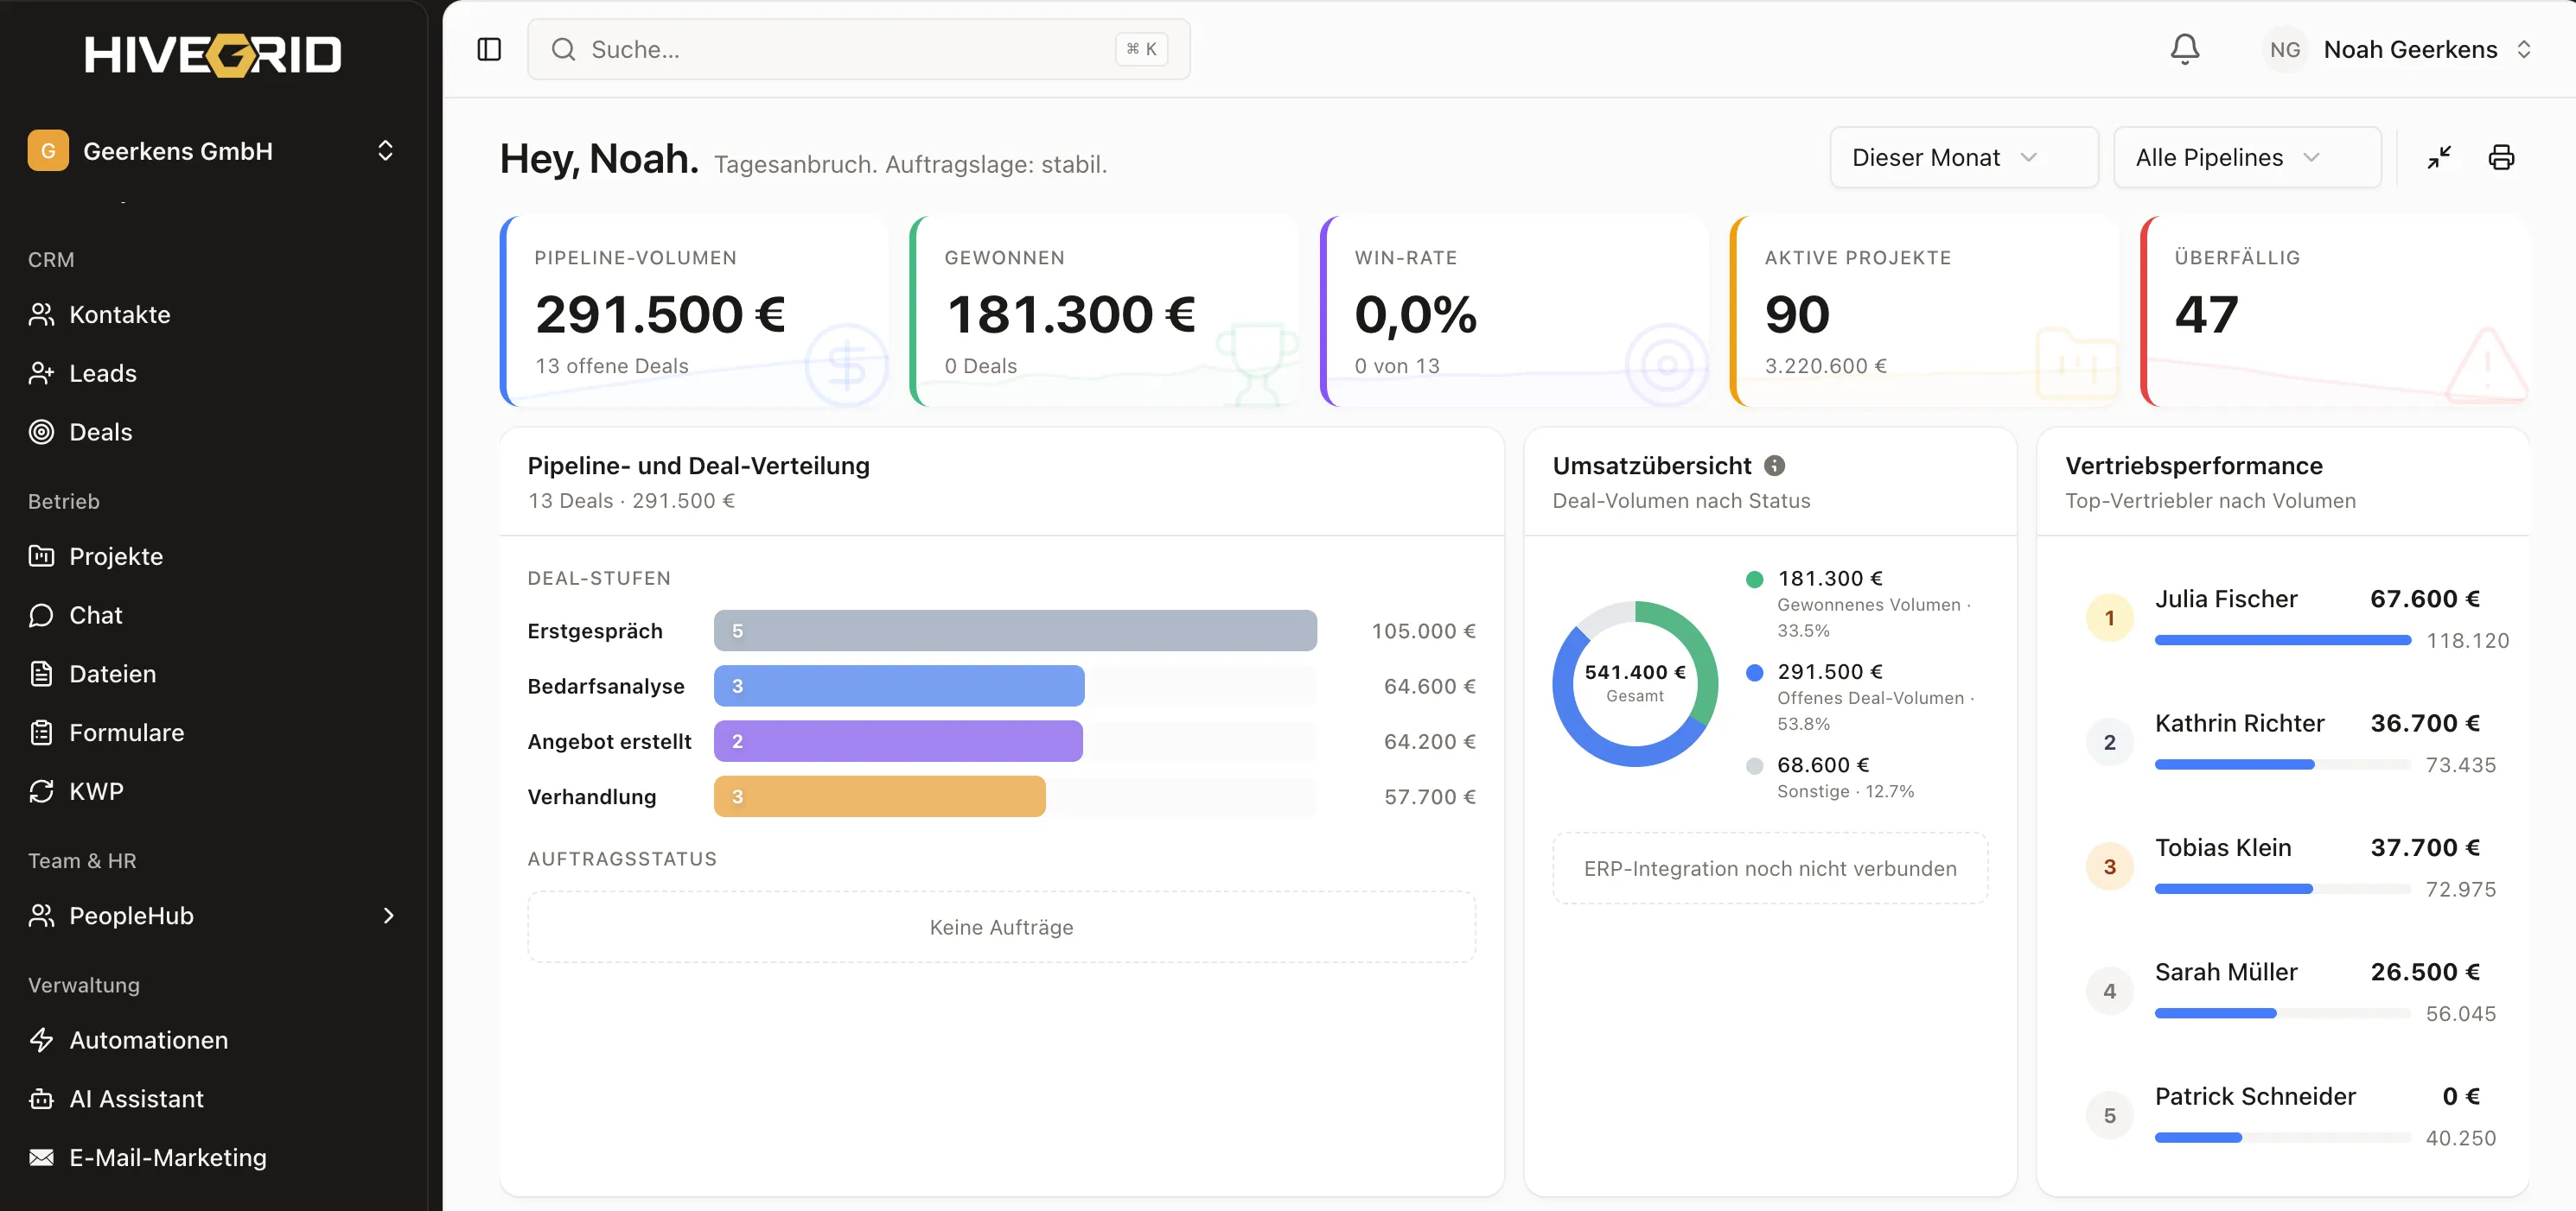Open the Aktive Projekte stat card
Screen dimensions: 2576x1211
point(1924,311)
